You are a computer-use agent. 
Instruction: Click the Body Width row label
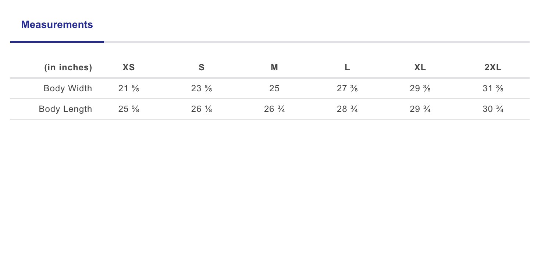[x=68, y=88]
